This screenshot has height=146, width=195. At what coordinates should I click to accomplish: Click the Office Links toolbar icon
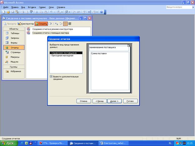pyautogui.click(x=58, y=12)
